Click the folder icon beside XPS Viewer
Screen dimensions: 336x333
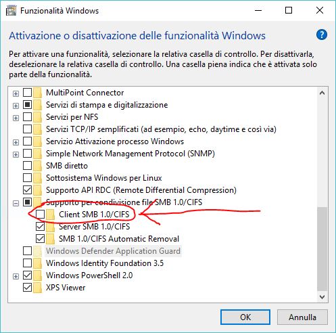pyautogui.click(x=37, y=288)
